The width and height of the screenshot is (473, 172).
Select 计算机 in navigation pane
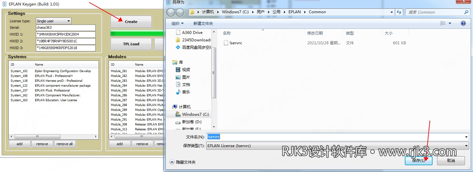(182, 107)
